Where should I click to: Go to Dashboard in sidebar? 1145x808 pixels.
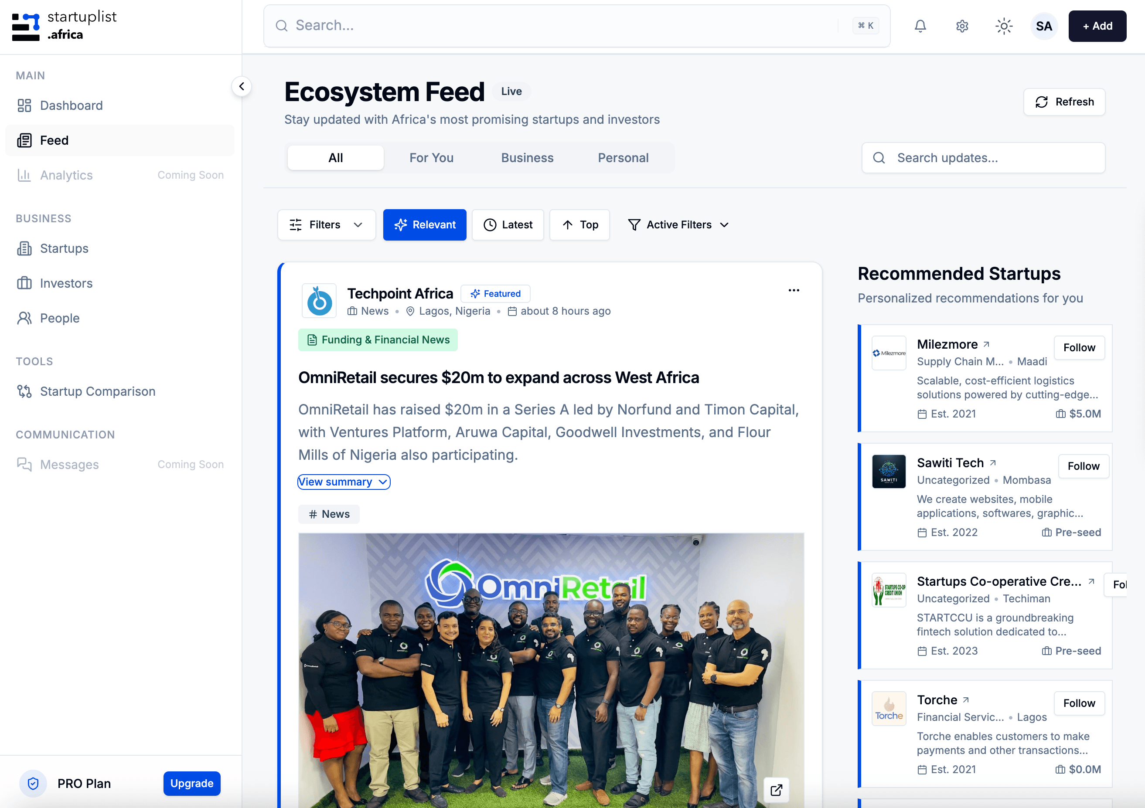point(119,105)
